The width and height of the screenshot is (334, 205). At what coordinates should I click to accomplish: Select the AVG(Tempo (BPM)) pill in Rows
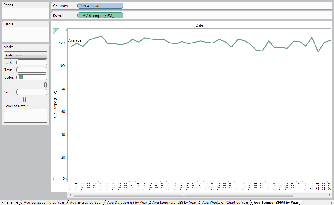tap(100, 15)
